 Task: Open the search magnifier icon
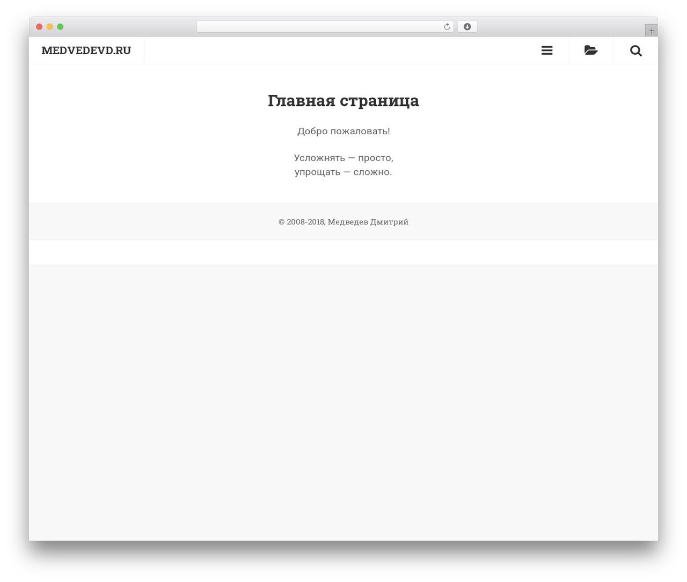(636, 50)
